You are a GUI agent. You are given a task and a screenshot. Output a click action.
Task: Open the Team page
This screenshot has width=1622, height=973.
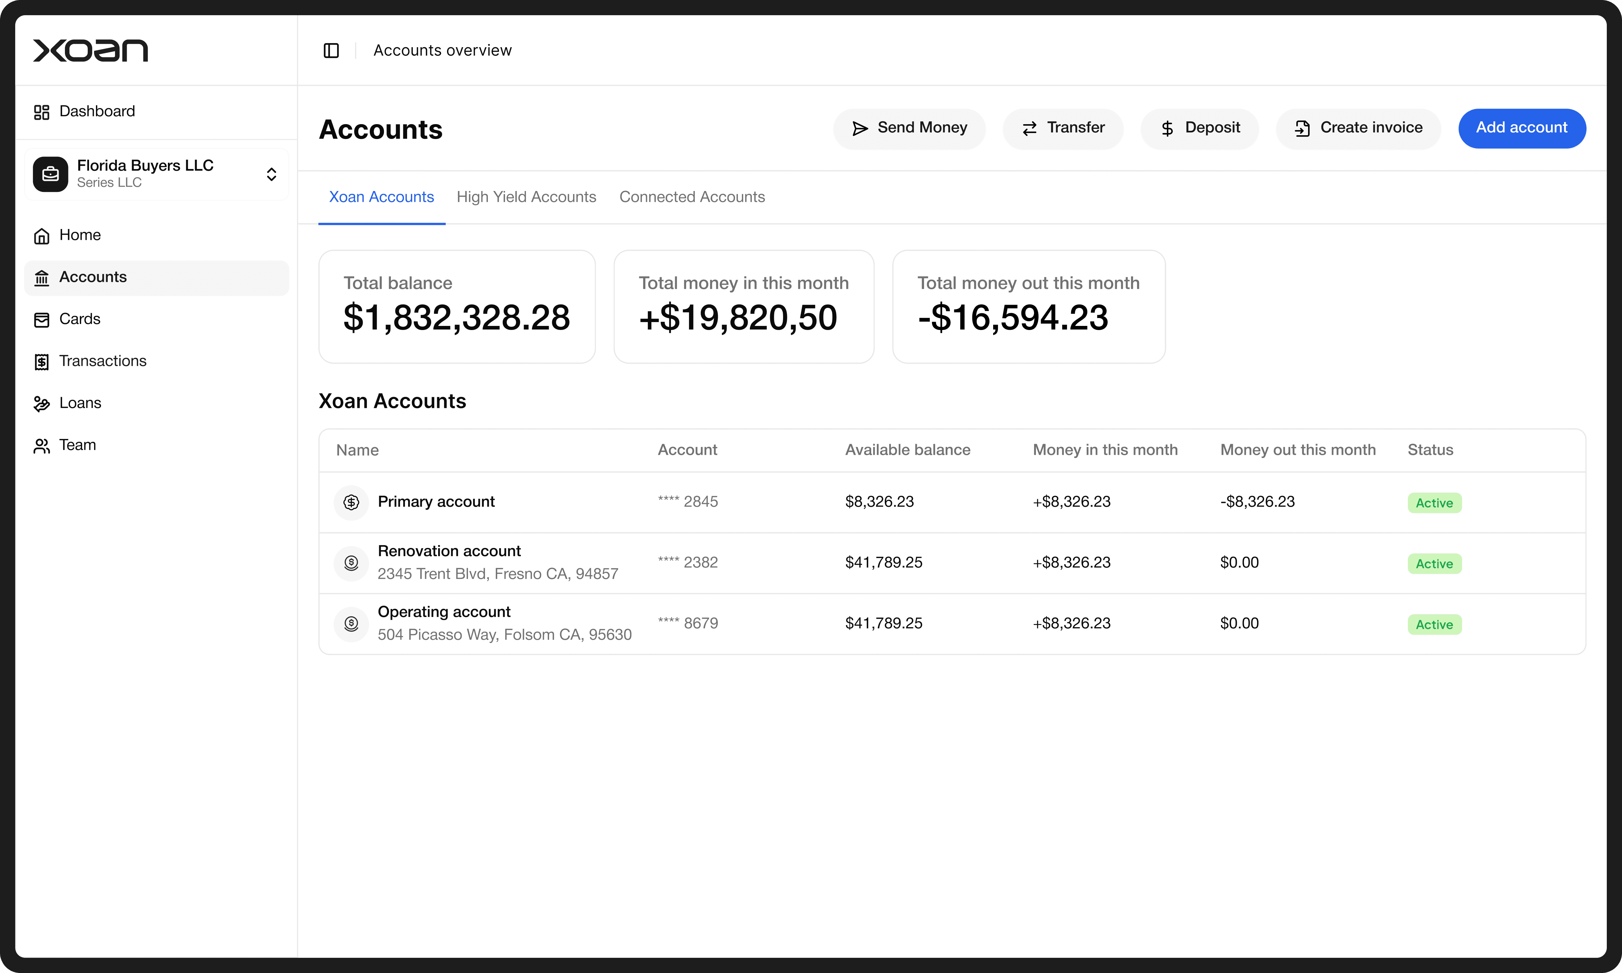point(77,445)
